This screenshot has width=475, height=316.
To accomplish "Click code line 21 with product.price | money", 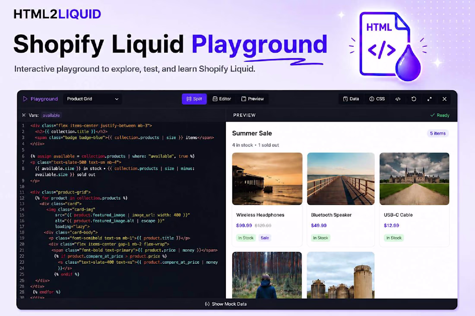I will (x=134, y=250).
